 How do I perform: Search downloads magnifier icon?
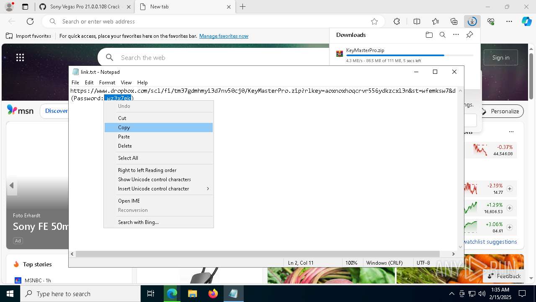442,35
